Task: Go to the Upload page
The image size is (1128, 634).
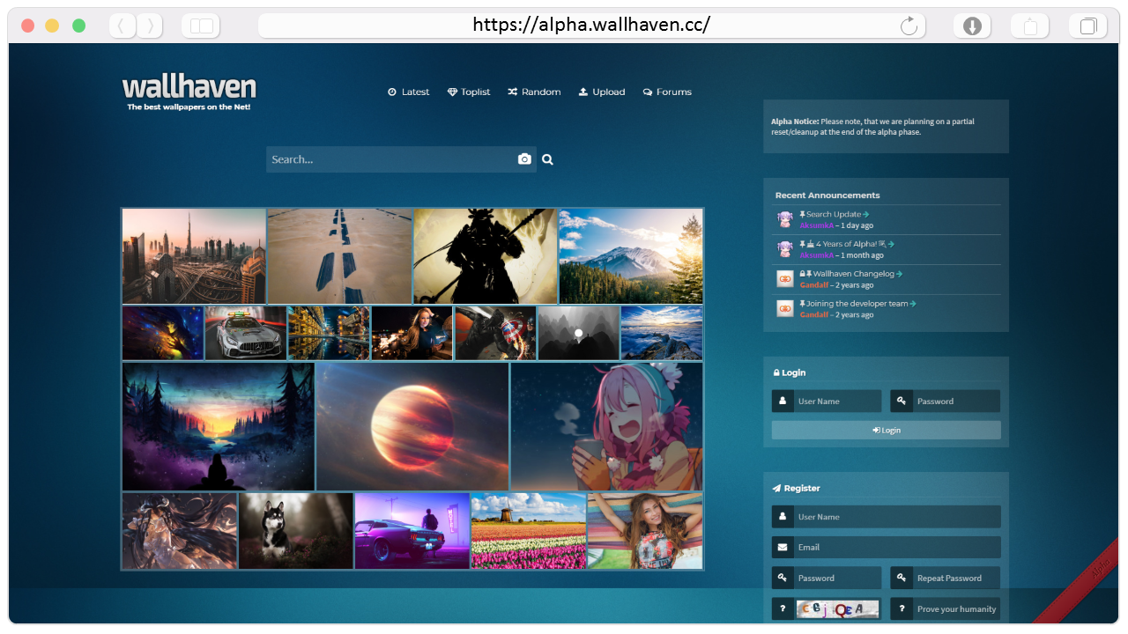Action: (602, 92)
